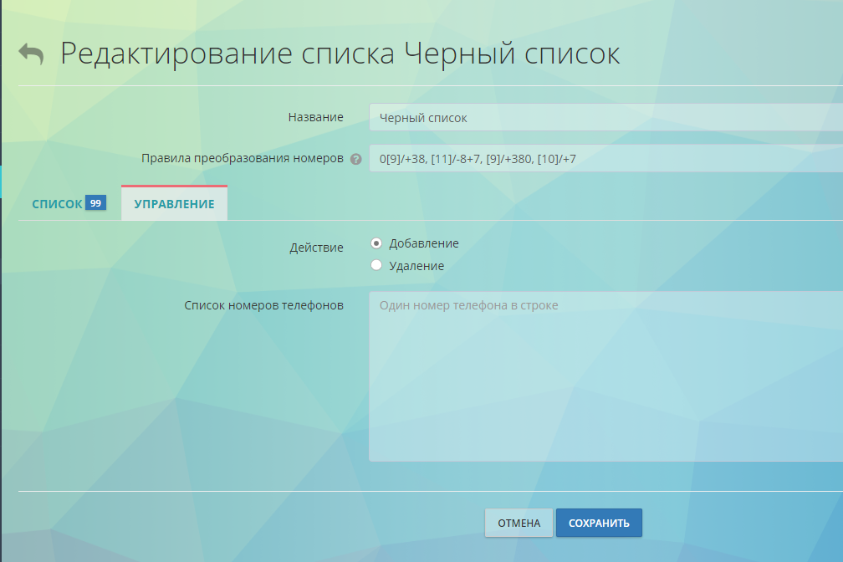Choose Удаление as the action
Image resolution: width=843 pixels, height=562 pixels.
click(376, 264)
